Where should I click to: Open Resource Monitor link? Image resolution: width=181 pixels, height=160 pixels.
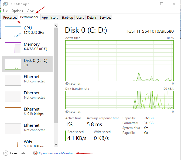(56, 153)
